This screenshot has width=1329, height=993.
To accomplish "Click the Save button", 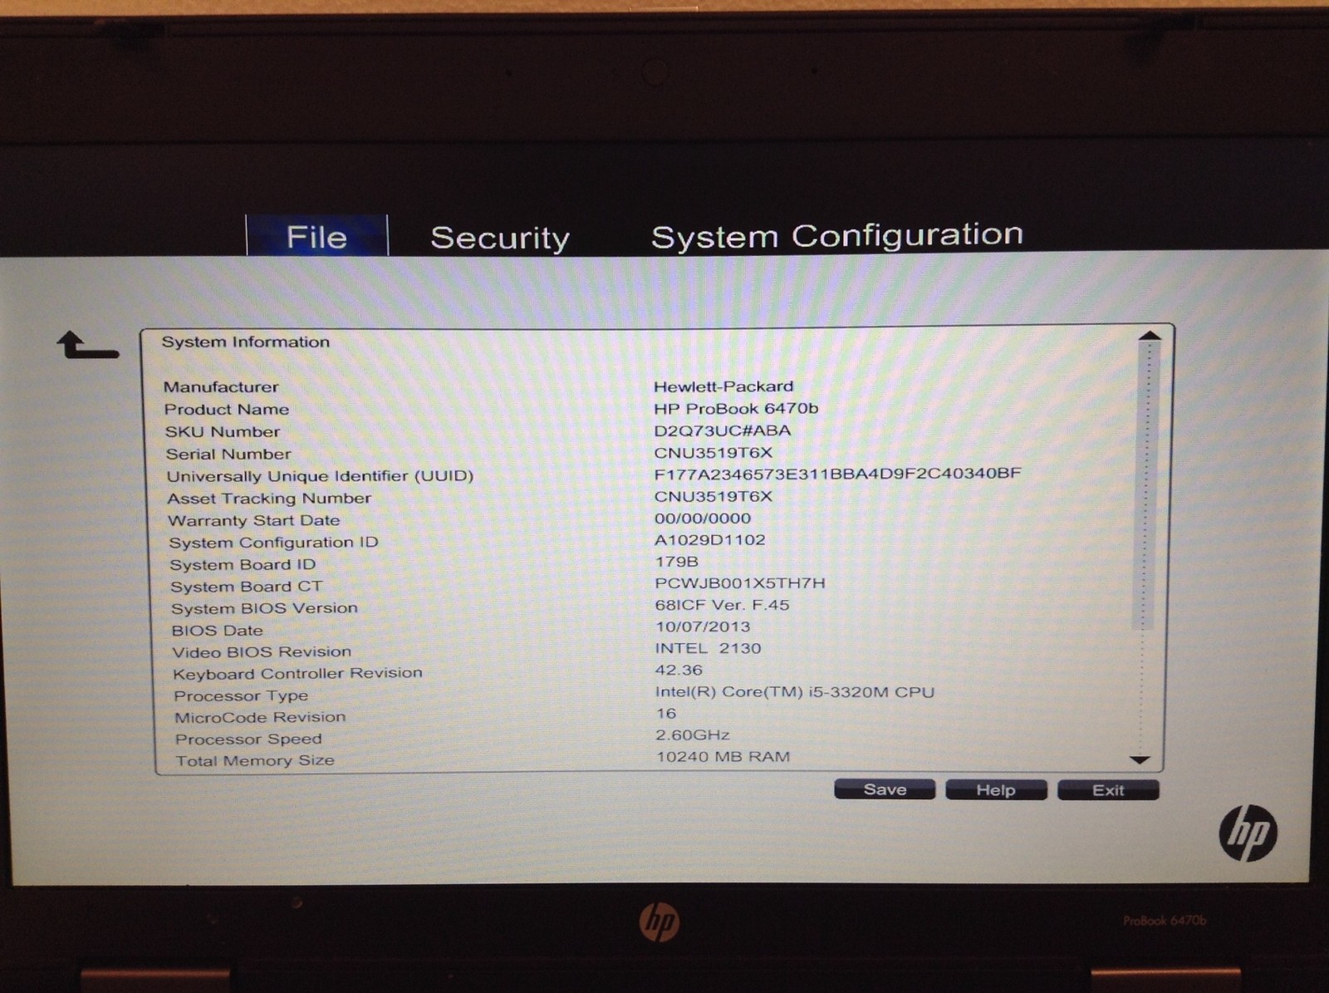I will 885,789.
